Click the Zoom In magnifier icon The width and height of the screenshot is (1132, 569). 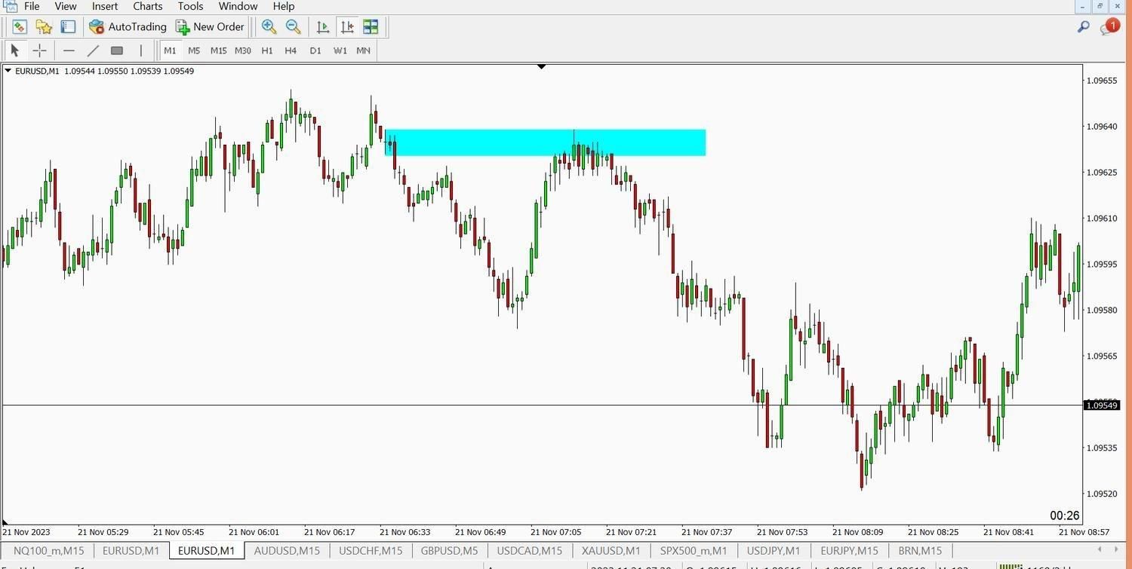[269, 26]
